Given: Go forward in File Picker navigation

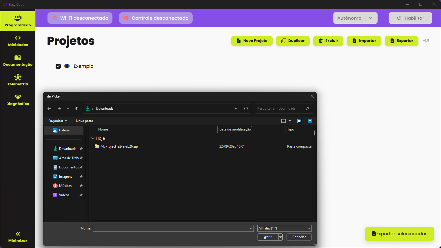Looking at the screenshot, I should tap(59, 109).
